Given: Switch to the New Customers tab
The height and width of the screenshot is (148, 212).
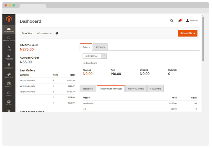Looking at the screenshot, I should tap(136, 88).
